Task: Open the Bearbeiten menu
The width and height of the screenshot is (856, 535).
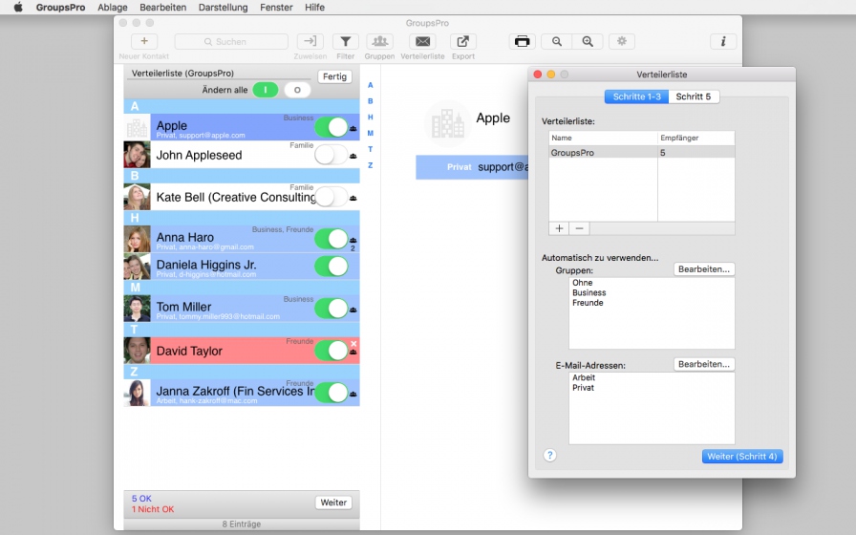Action: click(x=162, y=7)
